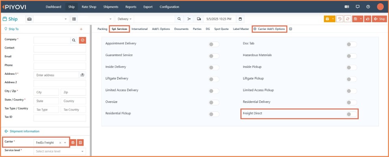Switch on the Oversize toggle
Screen dimensions: 389x157
[x=214, y=102]
